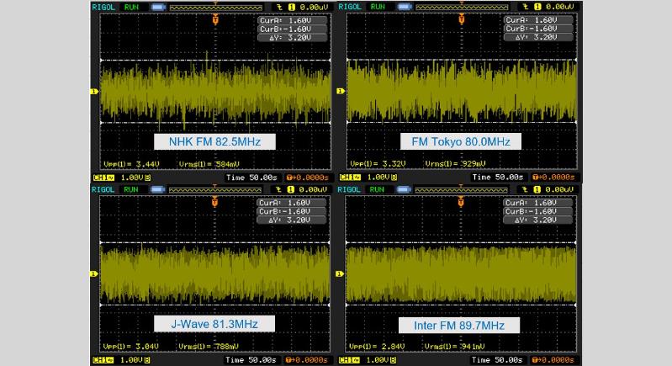Select the NHK FM 82.5MHz label

tap(214, 141)
